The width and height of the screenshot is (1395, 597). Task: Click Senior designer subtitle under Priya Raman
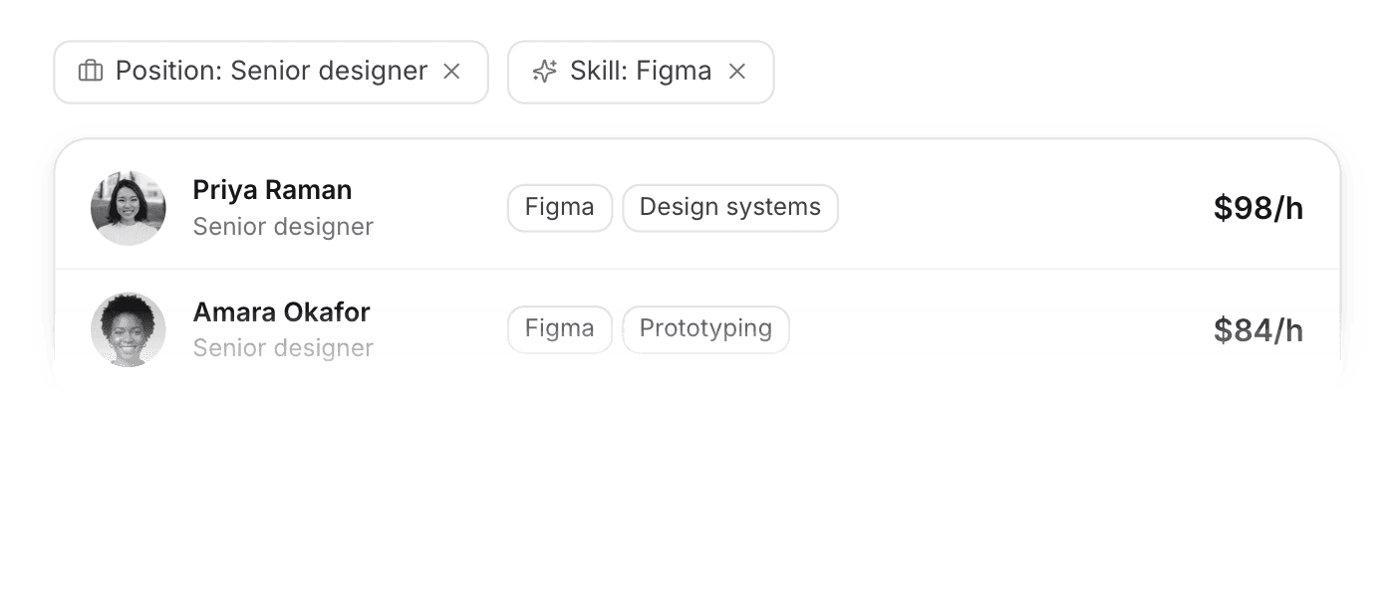click(x=283, y=227)
